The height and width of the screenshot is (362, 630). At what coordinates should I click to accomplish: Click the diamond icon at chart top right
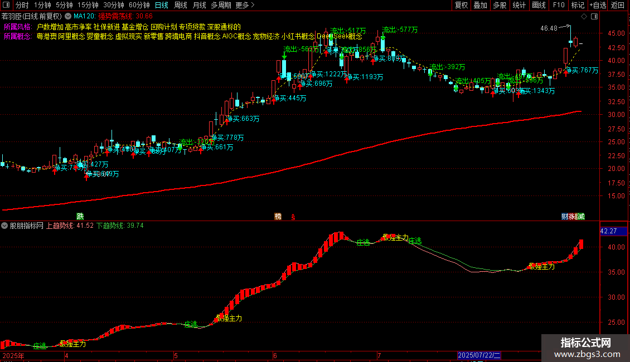coord(584,17)
